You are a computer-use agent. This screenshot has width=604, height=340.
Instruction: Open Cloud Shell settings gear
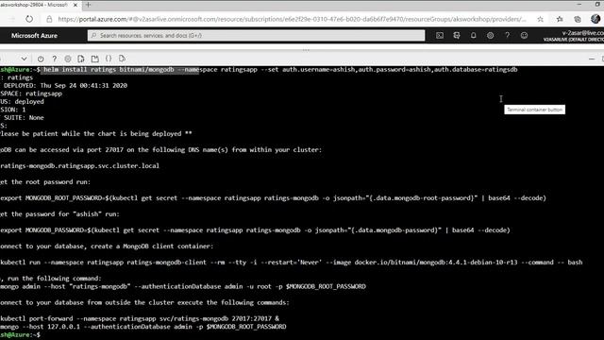tap(68, 59)
